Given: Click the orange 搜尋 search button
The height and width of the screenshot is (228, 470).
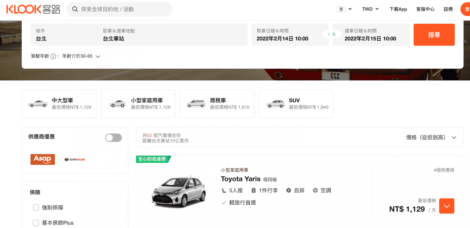Looking at the screenshot, I should point(434,35).
